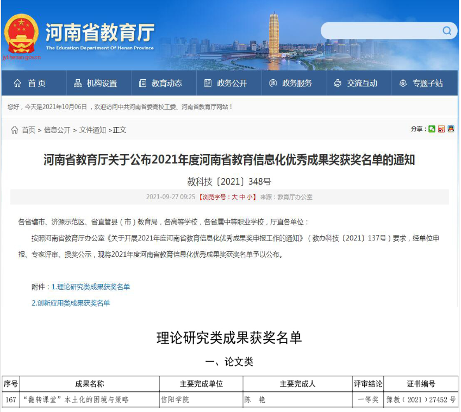Click the document icon beside 教育动态

pyautogui.click(x=142, y=84)
